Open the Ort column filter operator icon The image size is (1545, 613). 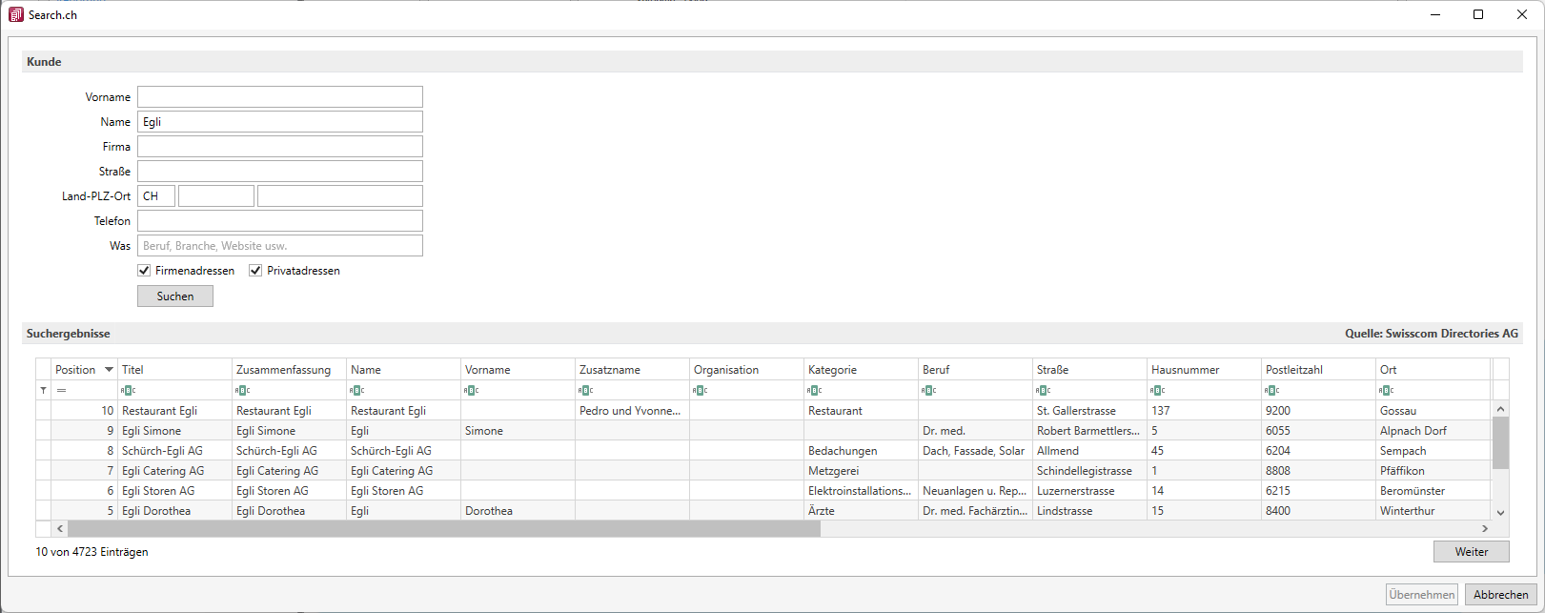click(1387, 391)
